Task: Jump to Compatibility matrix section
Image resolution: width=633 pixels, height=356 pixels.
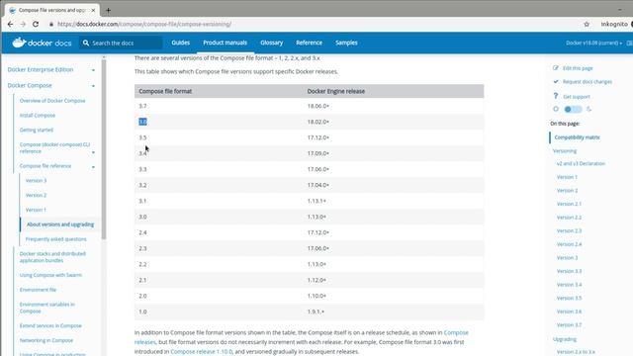Action: click(x=577, y=137)
